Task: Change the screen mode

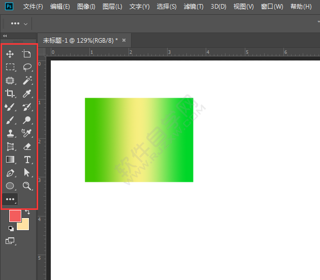Action: pos(10,241)
